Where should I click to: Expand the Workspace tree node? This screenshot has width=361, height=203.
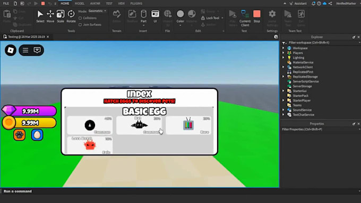pos(283,48)
